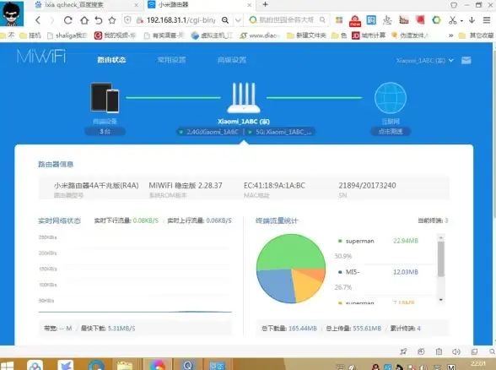The height and width of the screenshot is (370, 496).
Task: Expand more bookmarks chevron
Action: point(450,35)
